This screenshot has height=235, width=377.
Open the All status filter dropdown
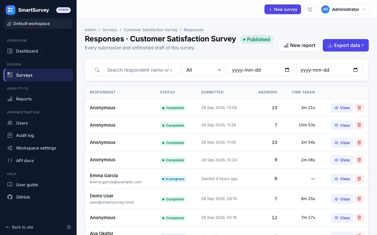click(x=204, y=70)
